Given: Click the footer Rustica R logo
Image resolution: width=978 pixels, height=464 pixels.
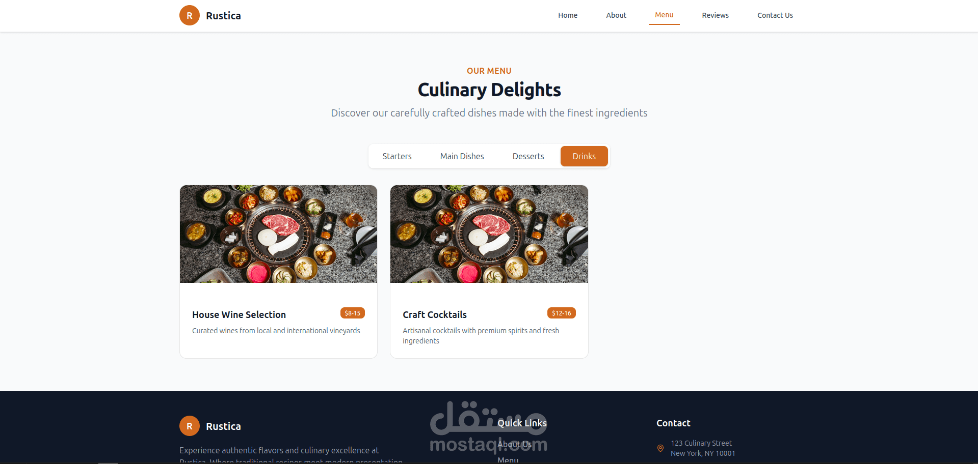Looking at the screenshot, I should (x=190, y=426).
